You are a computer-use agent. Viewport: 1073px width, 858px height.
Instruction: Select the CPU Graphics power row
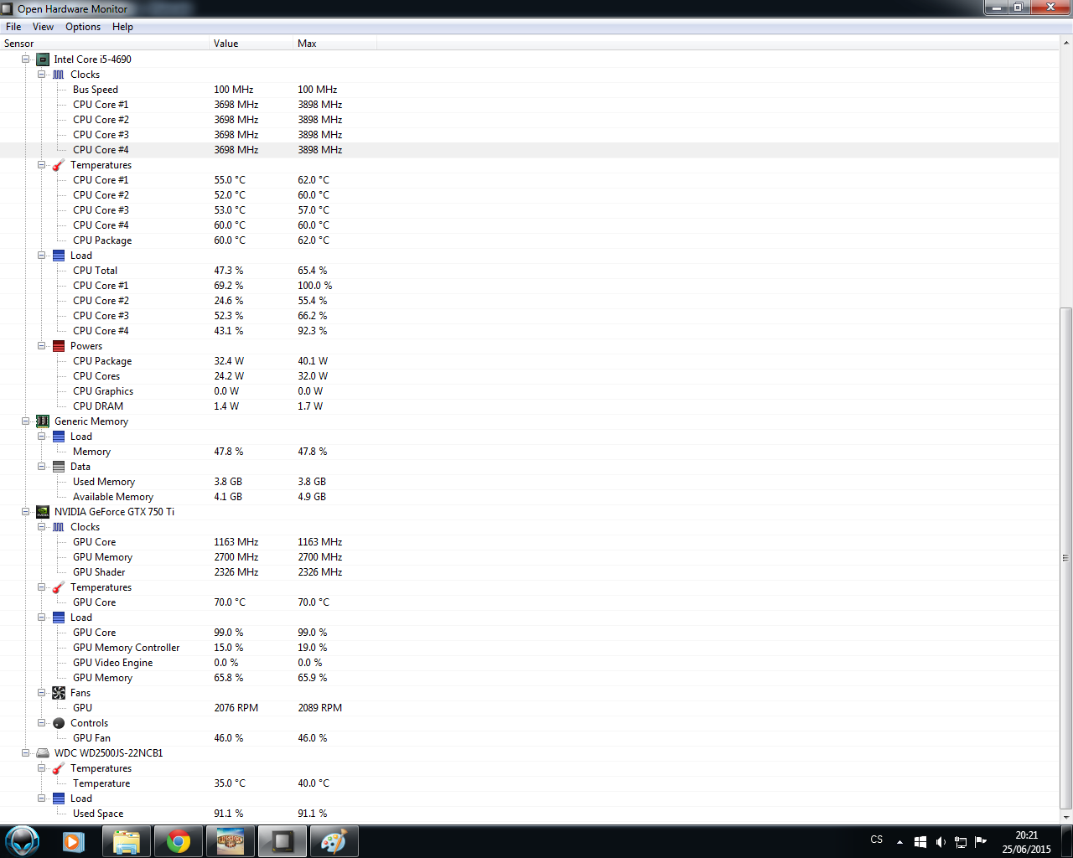point(530,391)
